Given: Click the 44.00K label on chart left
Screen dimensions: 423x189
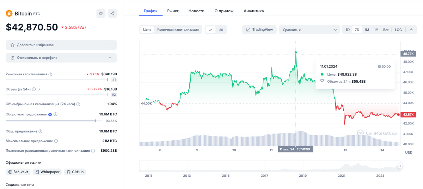Looking at the screenshot, I should [x=146, y=103].
